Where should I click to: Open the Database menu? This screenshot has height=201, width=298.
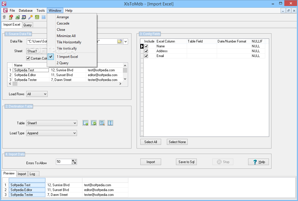(x=26, y=11)
